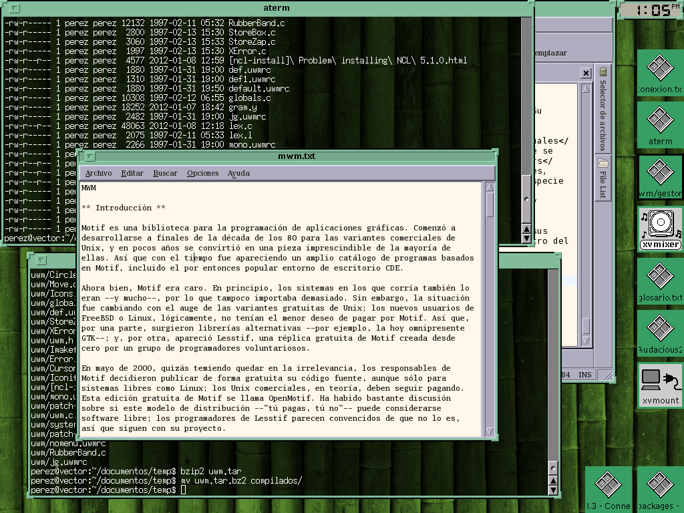Click the aterm title bar
Image resolution: width=684 pixels, height=513 pixels.
coord(276,8)
